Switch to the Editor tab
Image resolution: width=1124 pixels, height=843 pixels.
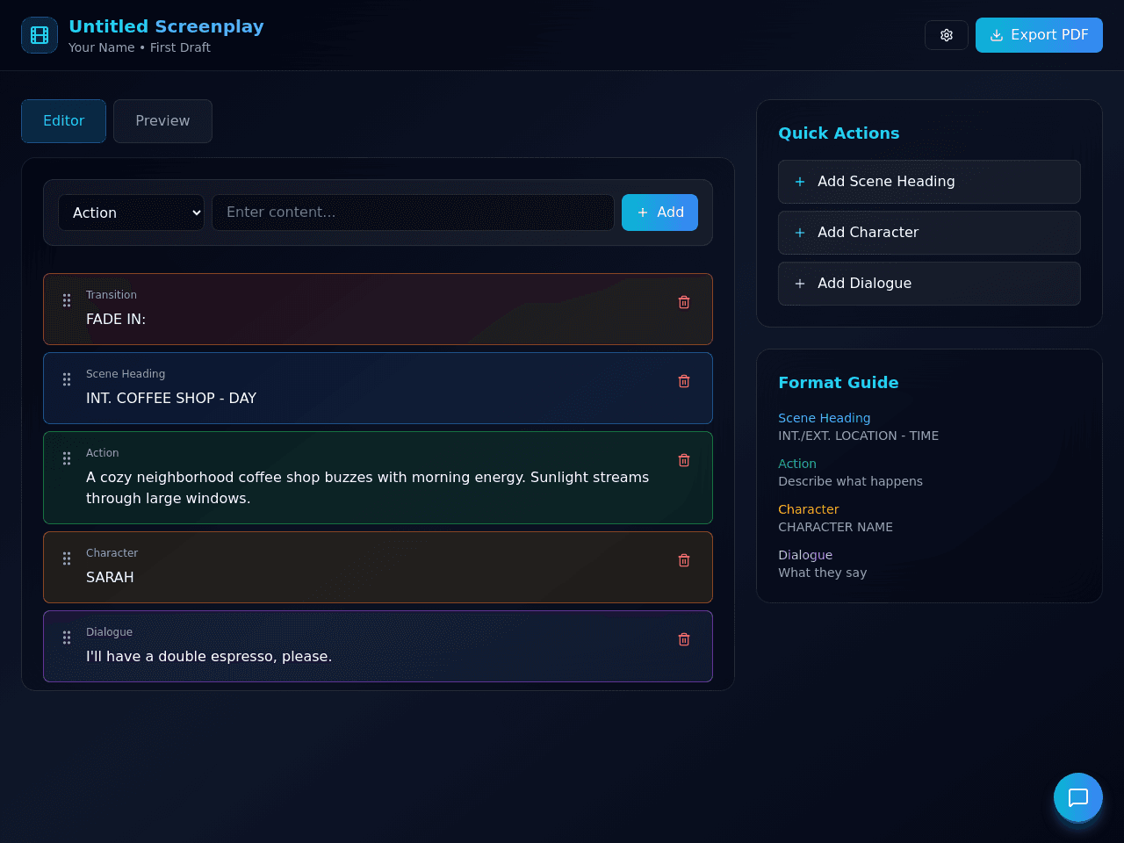click(x=63, y=121)
